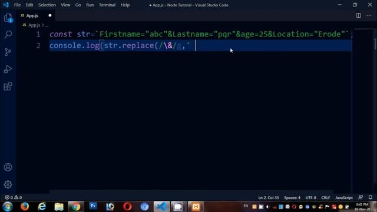377x212 pixels.
Task: Change indentation via Spaces: 4
Action: (x=292, y=198)
